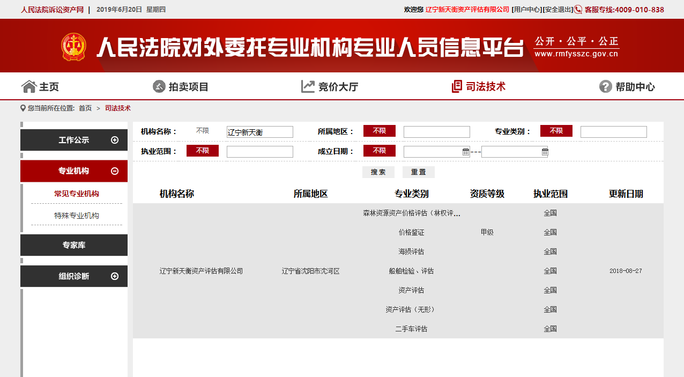Open the 工作公示 sidebar section
Image resolution: width=684 pixels, height=377 pixels.
click(74, 140)
